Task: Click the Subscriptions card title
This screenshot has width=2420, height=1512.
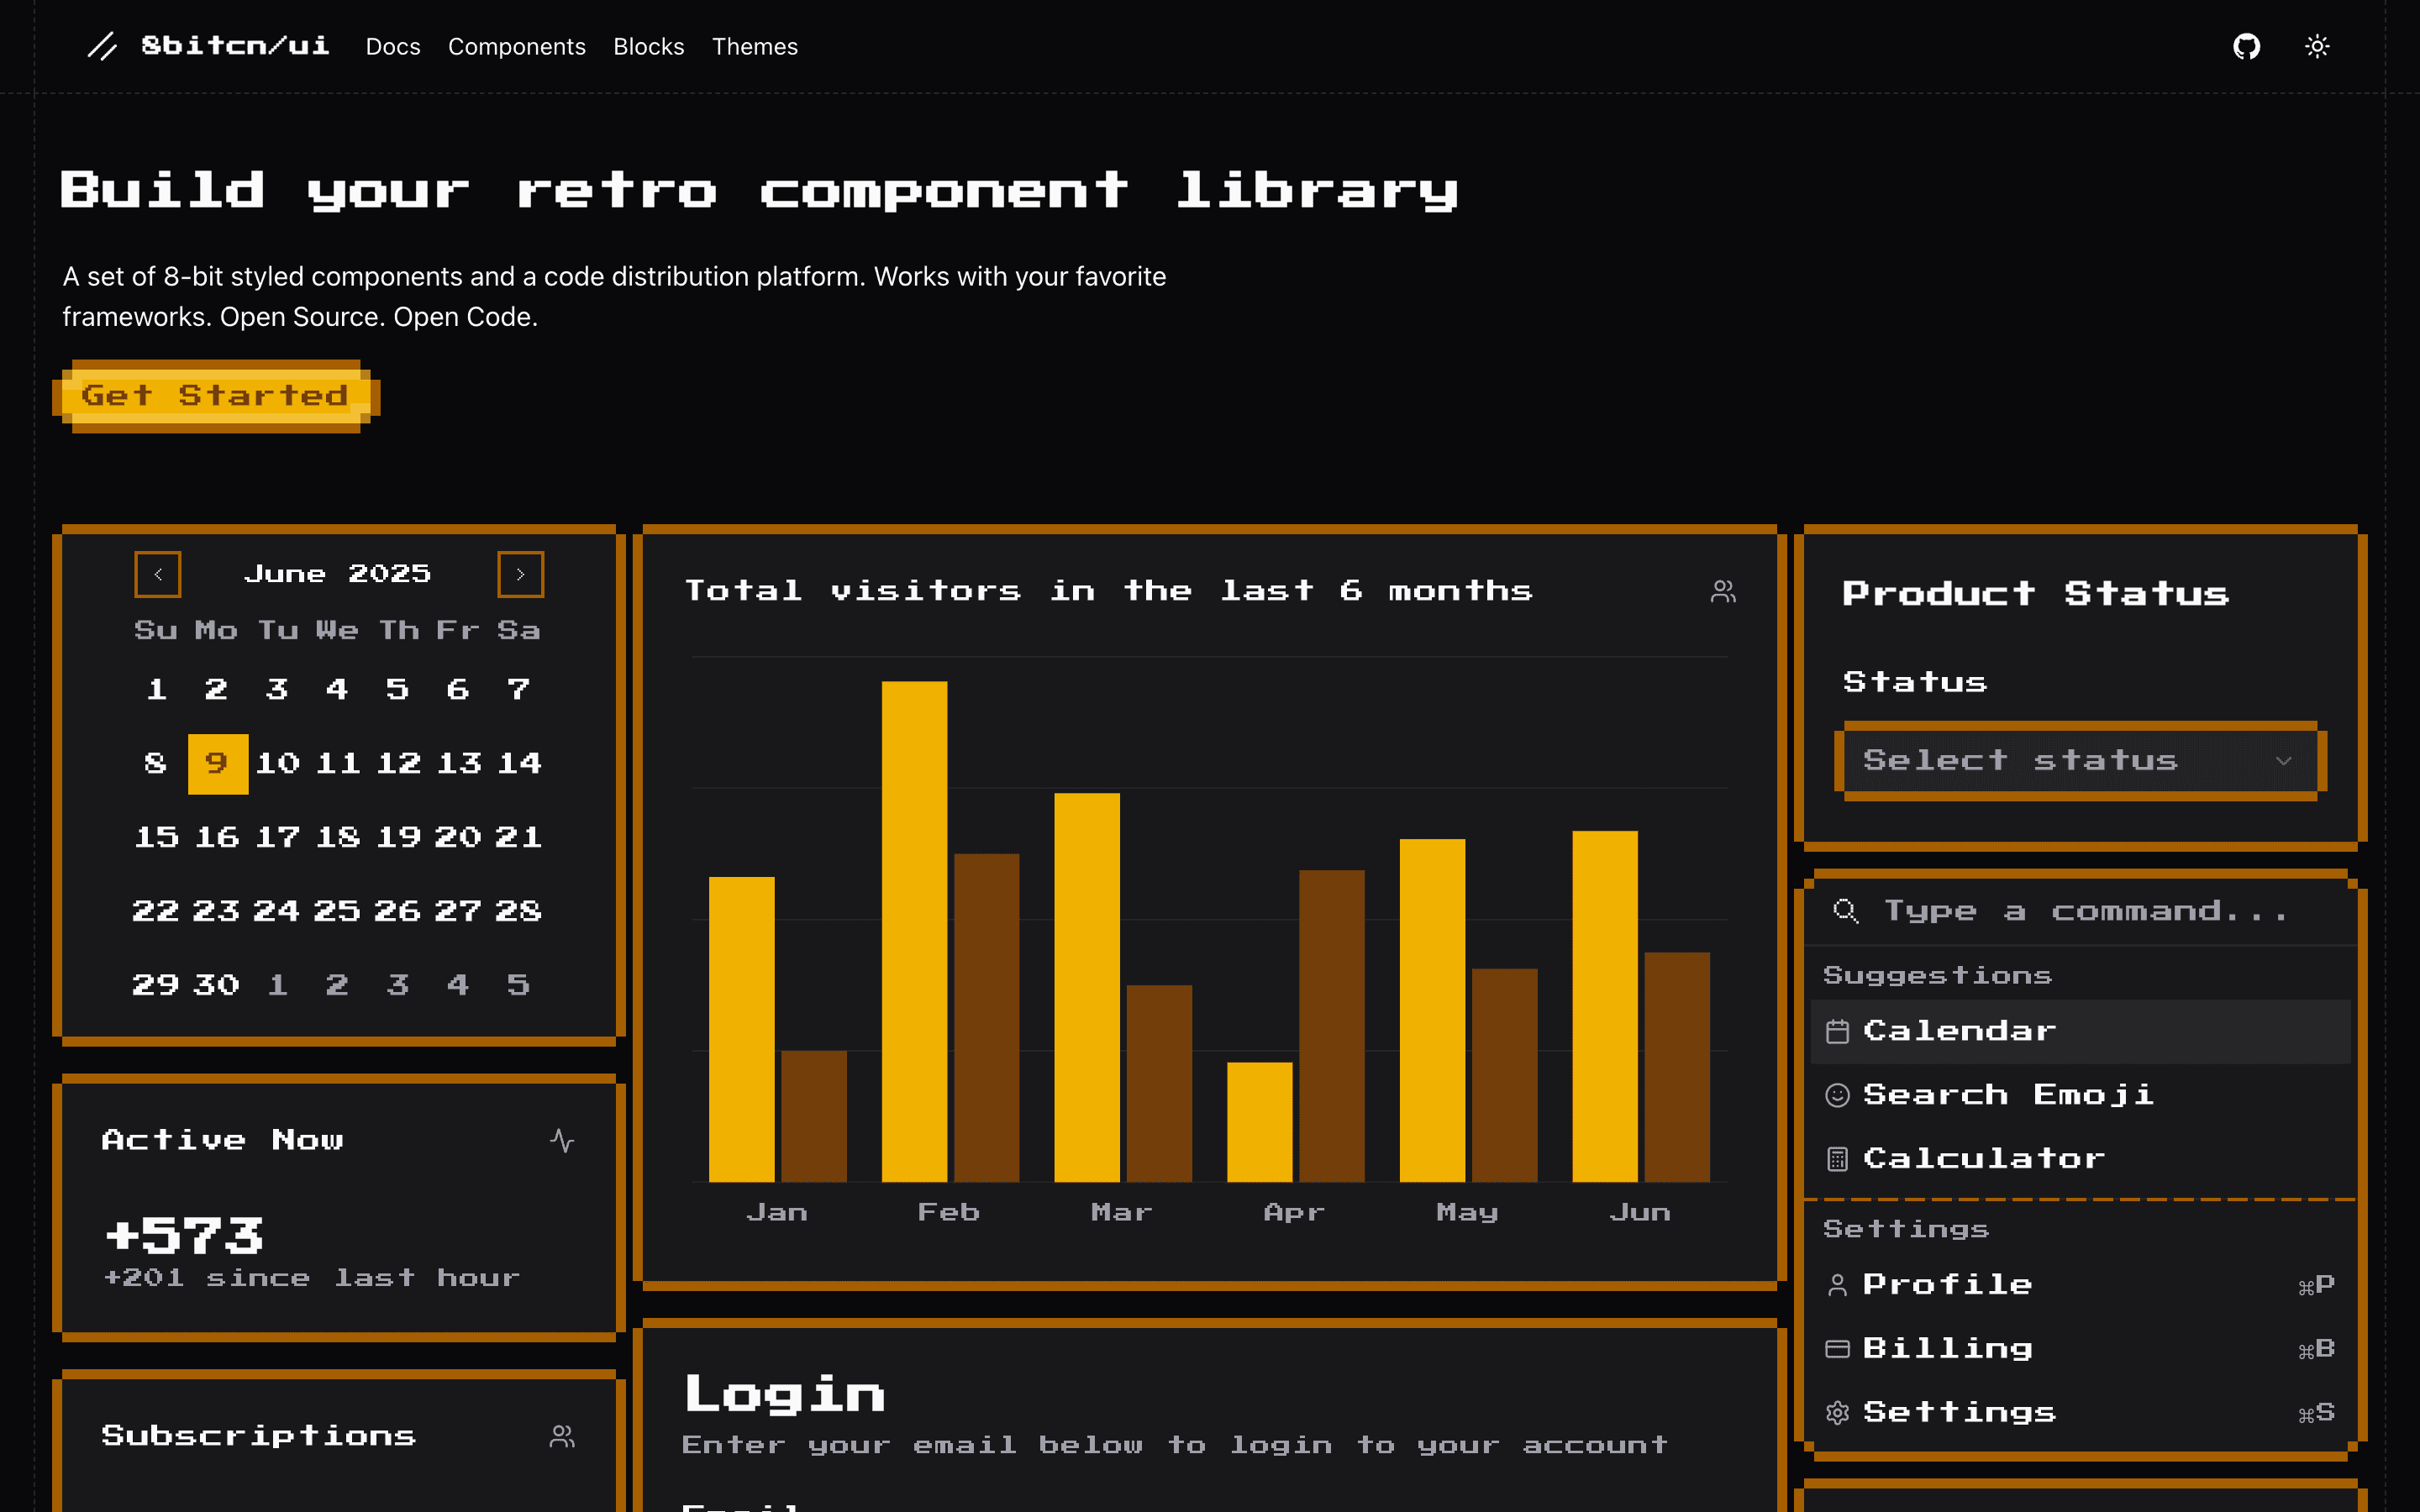Action: point(258,1436)
